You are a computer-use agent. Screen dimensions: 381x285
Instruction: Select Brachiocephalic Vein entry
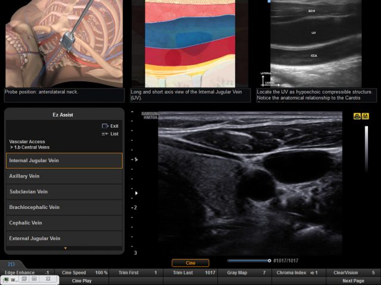click(64, 207)
